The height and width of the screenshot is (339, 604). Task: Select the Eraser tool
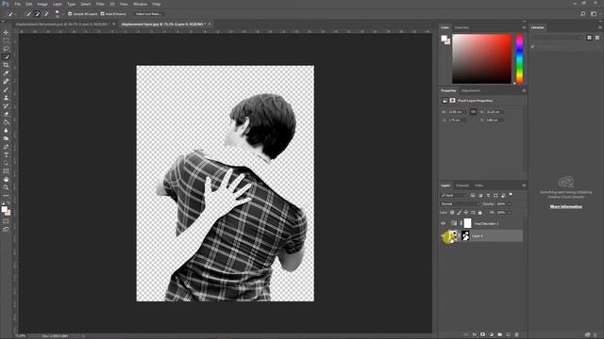(x=6, y=114)
